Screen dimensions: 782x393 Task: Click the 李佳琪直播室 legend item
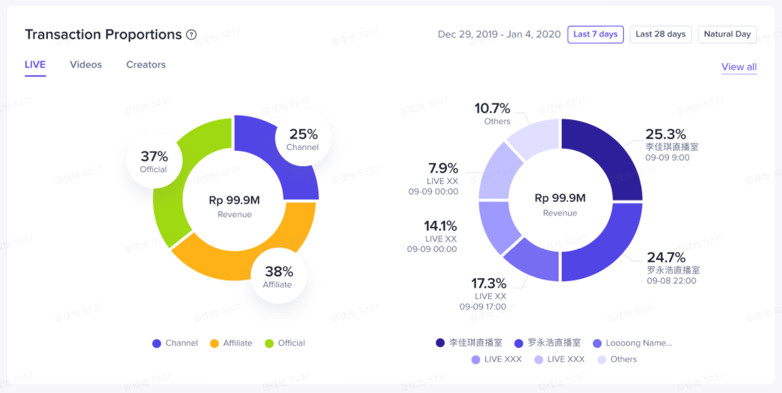469,343
